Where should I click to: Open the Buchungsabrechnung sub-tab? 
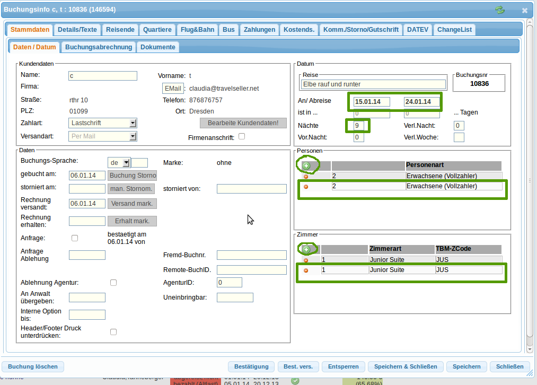pyautogui.click(x=99, y=47)
